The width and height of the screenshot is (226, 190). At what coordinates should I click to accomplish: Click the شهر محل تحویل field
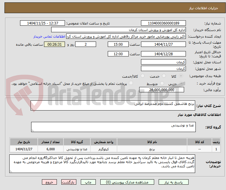163,69
